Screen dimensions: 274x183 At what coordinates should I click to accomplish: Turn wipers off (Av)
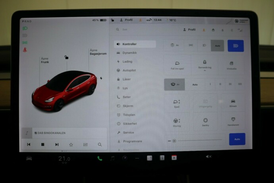coord(175,84)
